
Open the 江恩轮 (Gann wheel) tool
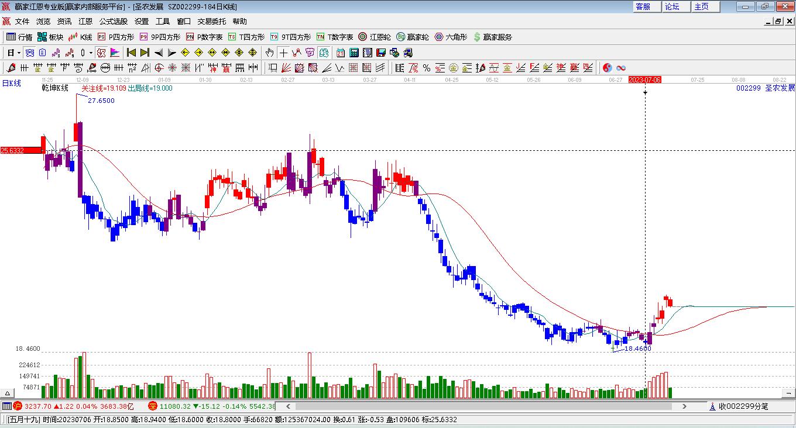click(374, 37)
